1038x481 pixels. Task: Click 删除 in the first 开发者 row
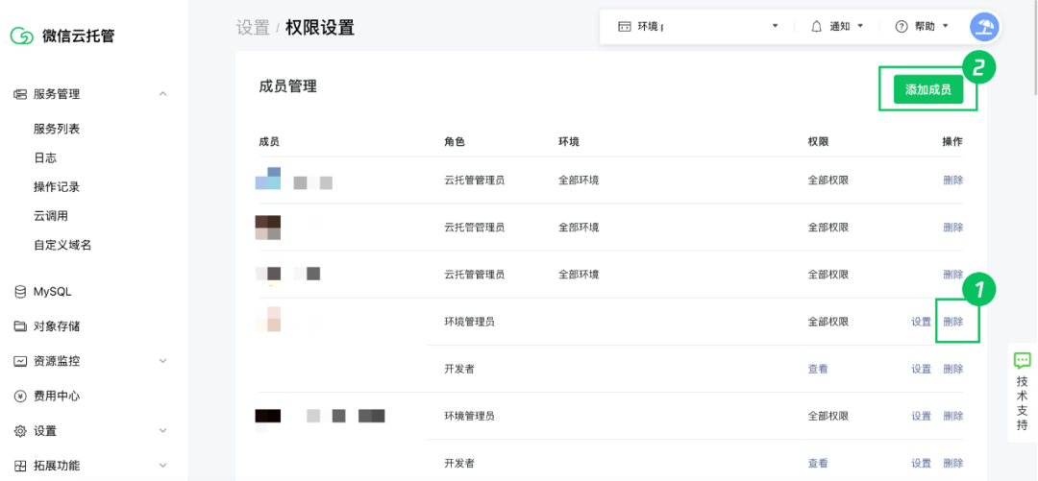point(953,370)
